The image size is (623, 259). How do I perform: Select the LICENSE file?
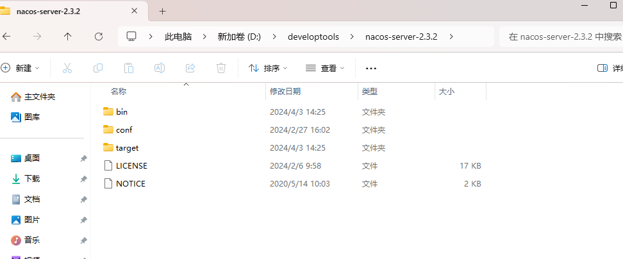[131, 165]
